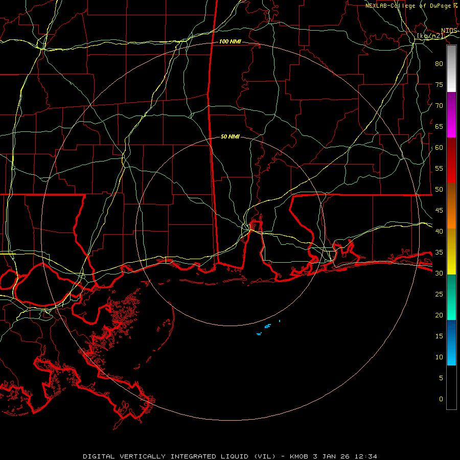Click the scale value "80"
The height and width of the screenshot is (460, 460).
[x=439, y=64]
